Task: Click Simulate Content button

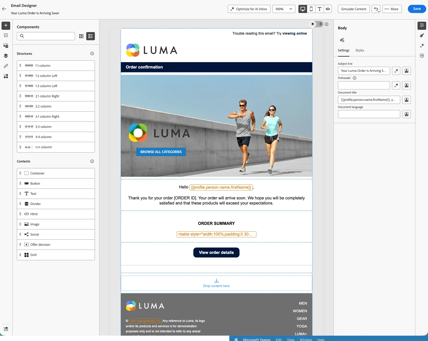Action: 354,9
